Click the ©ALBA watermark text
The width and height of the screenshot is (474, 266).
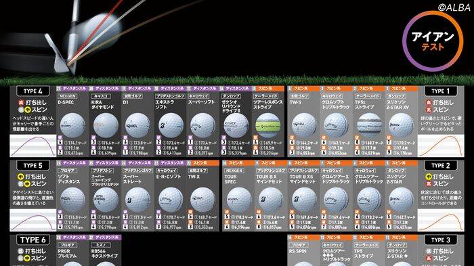click(454, 7)
